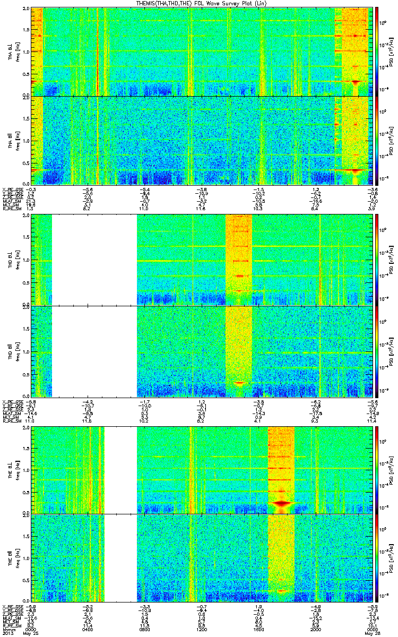Screen dimensions: 398x637
Task: Click the 0400 time tick label
Action: pyautogui.click(x=88, y=630)
